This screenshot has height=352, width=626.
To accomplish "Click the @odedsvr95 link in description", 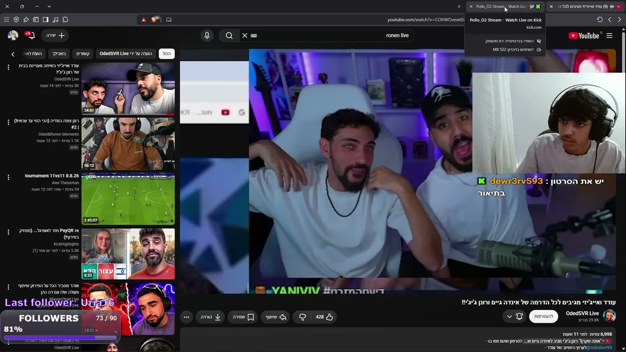I will click(x=599, y=348).
